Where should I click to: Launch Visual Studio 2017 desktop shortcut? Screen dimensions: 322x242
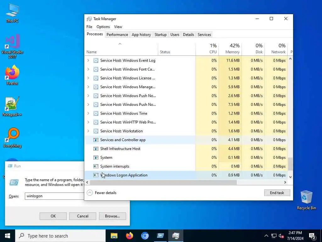point(12,46)
